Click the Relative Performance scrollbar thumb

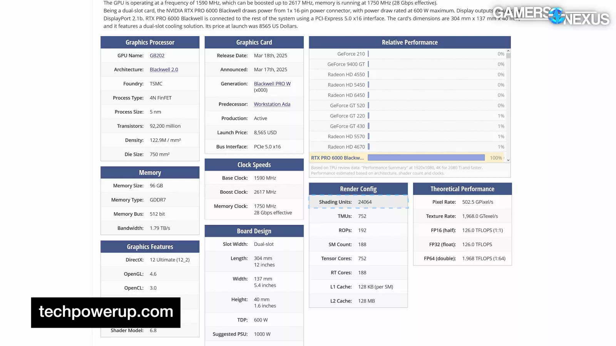click(508, 56)
